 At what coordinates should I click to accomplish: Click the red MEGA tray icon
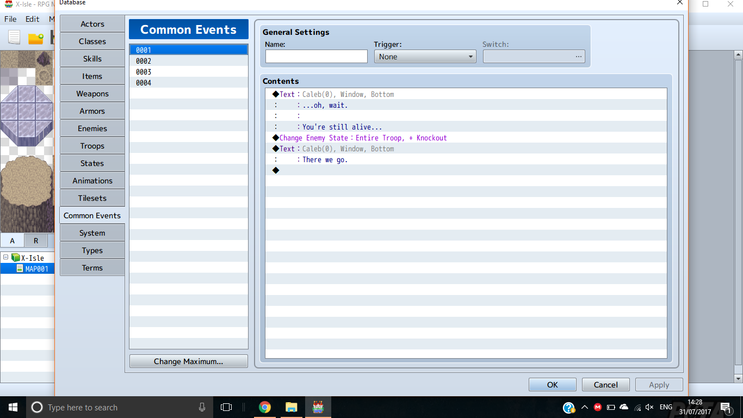point(598,407)
